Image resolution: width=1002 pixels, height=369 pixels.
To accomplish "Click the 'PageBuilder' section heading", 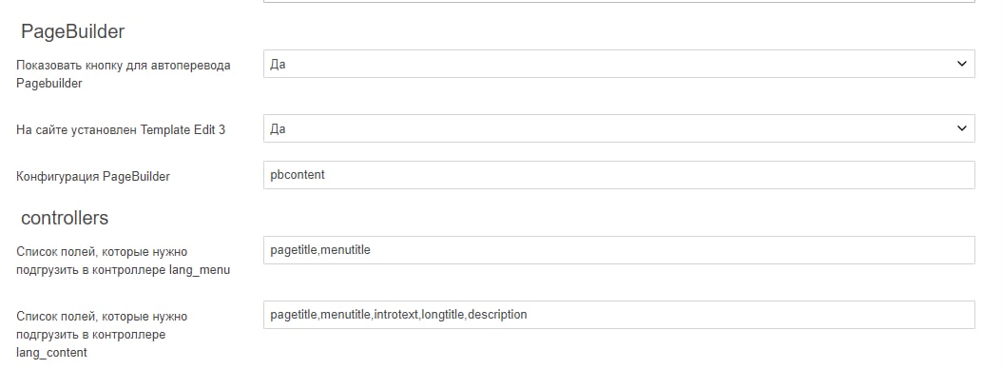I will [x=73, y=31].
